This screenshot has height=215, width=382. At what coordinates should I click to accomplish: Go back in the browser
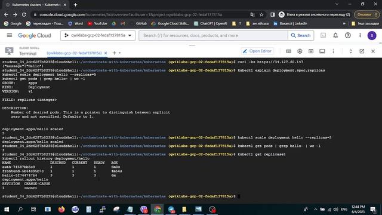pos(6,14)
